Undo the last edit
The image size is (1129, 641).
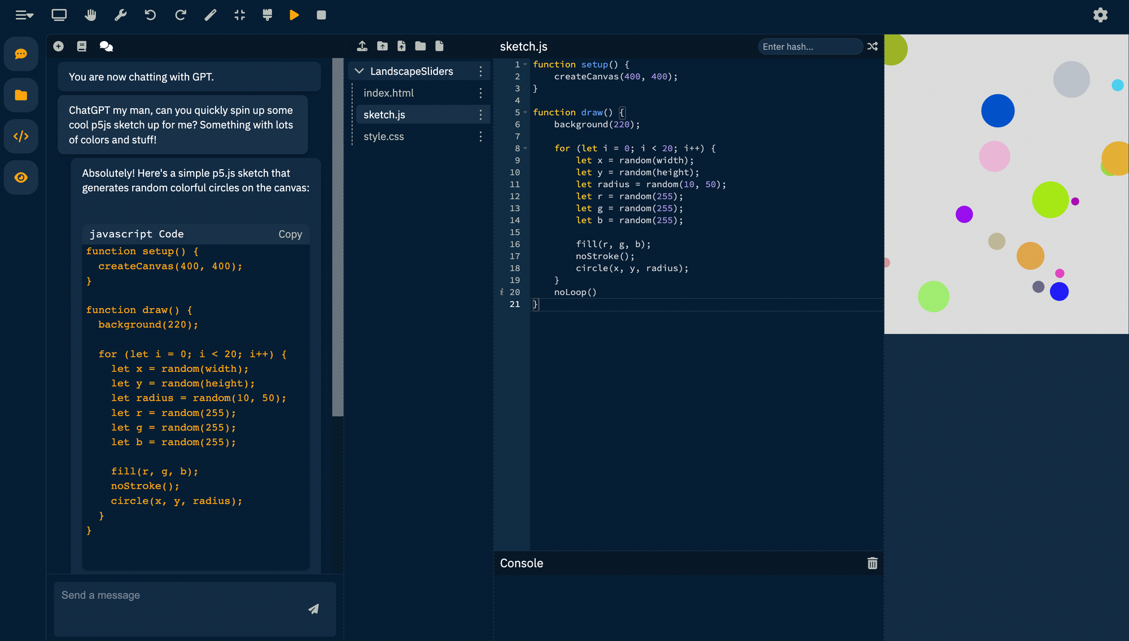[x=150, y=15]
